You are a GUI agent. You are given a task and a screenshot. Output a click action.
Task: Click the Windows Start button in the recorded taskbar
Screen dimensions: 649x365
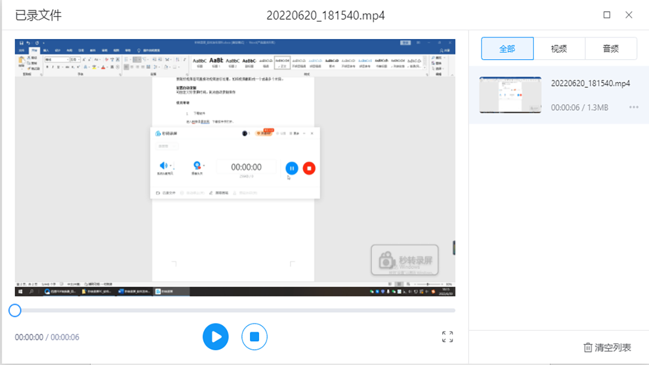pos(19,291)
